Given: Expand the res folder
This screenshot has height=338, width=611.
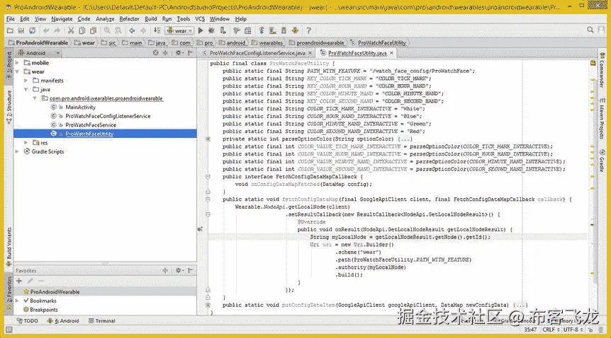Looking at the screenshot, I should 26,143.
